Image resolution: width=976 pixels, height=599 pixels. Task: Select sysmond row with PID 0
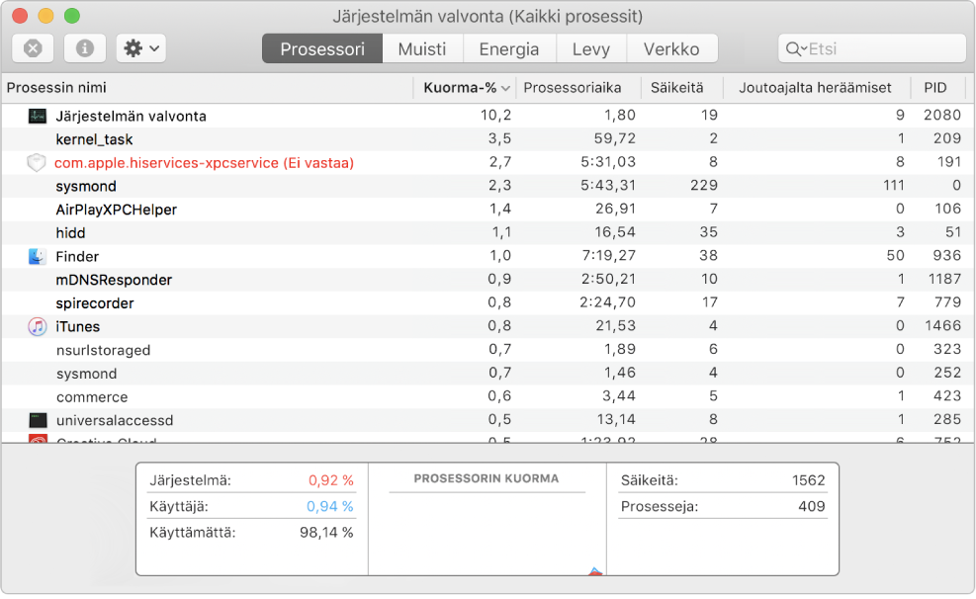coord(488,186)
